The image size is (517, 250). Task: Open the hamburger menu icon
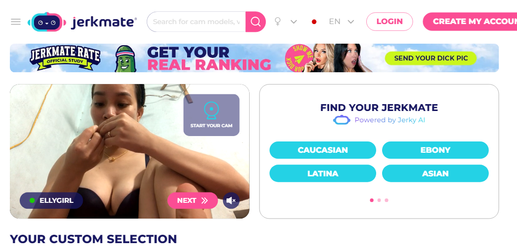15,22
